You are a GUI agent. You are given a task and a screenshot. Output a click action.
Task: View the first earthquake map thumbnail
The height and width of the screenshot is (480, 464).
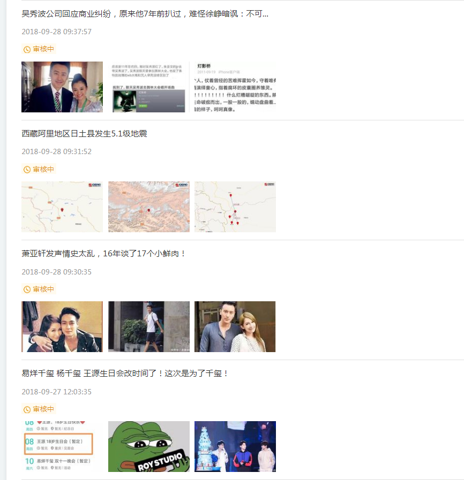(x=62, y=207)
